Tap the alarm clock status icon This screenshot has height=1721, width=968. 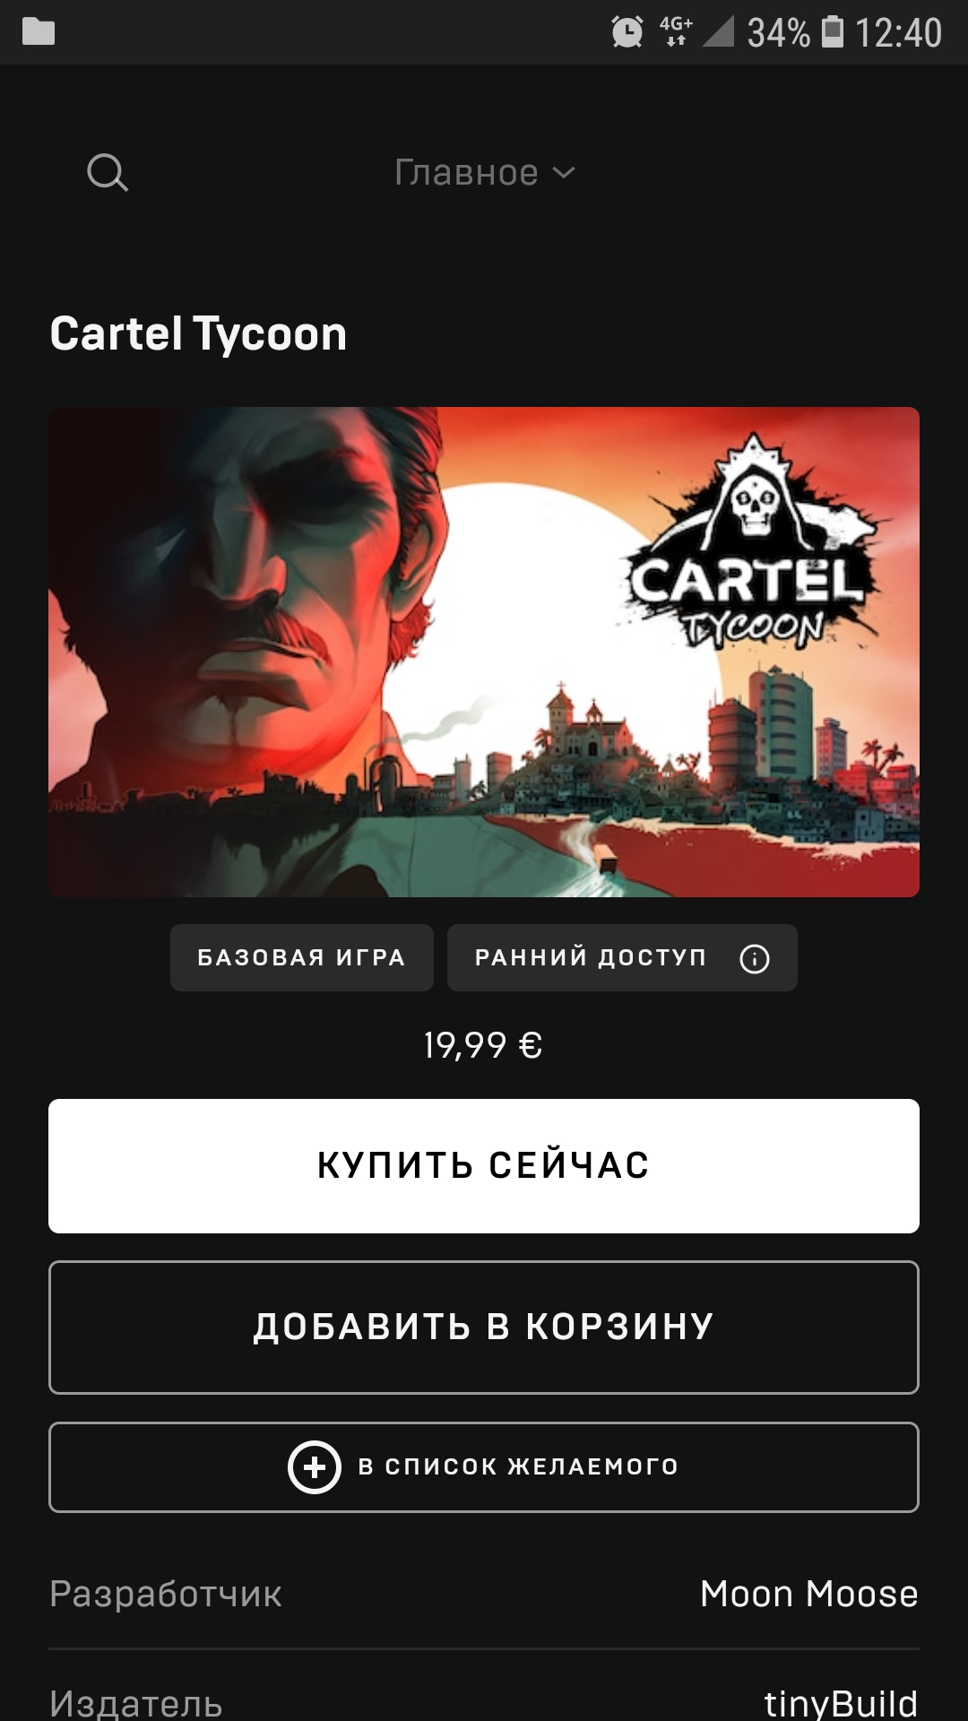tap(627, 32)
